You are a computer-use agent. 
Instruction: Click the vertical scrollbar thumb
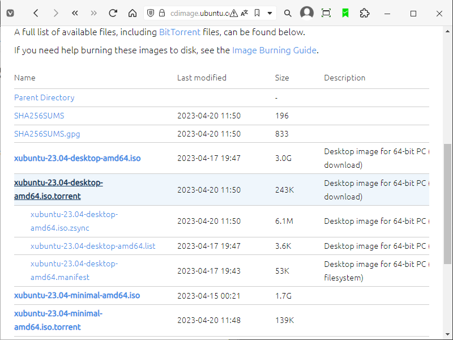point(447,203)
